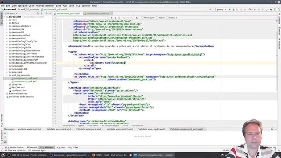Run the plants configuration with green play
Screen dimensions: 281x158
(x=230, y=9)
